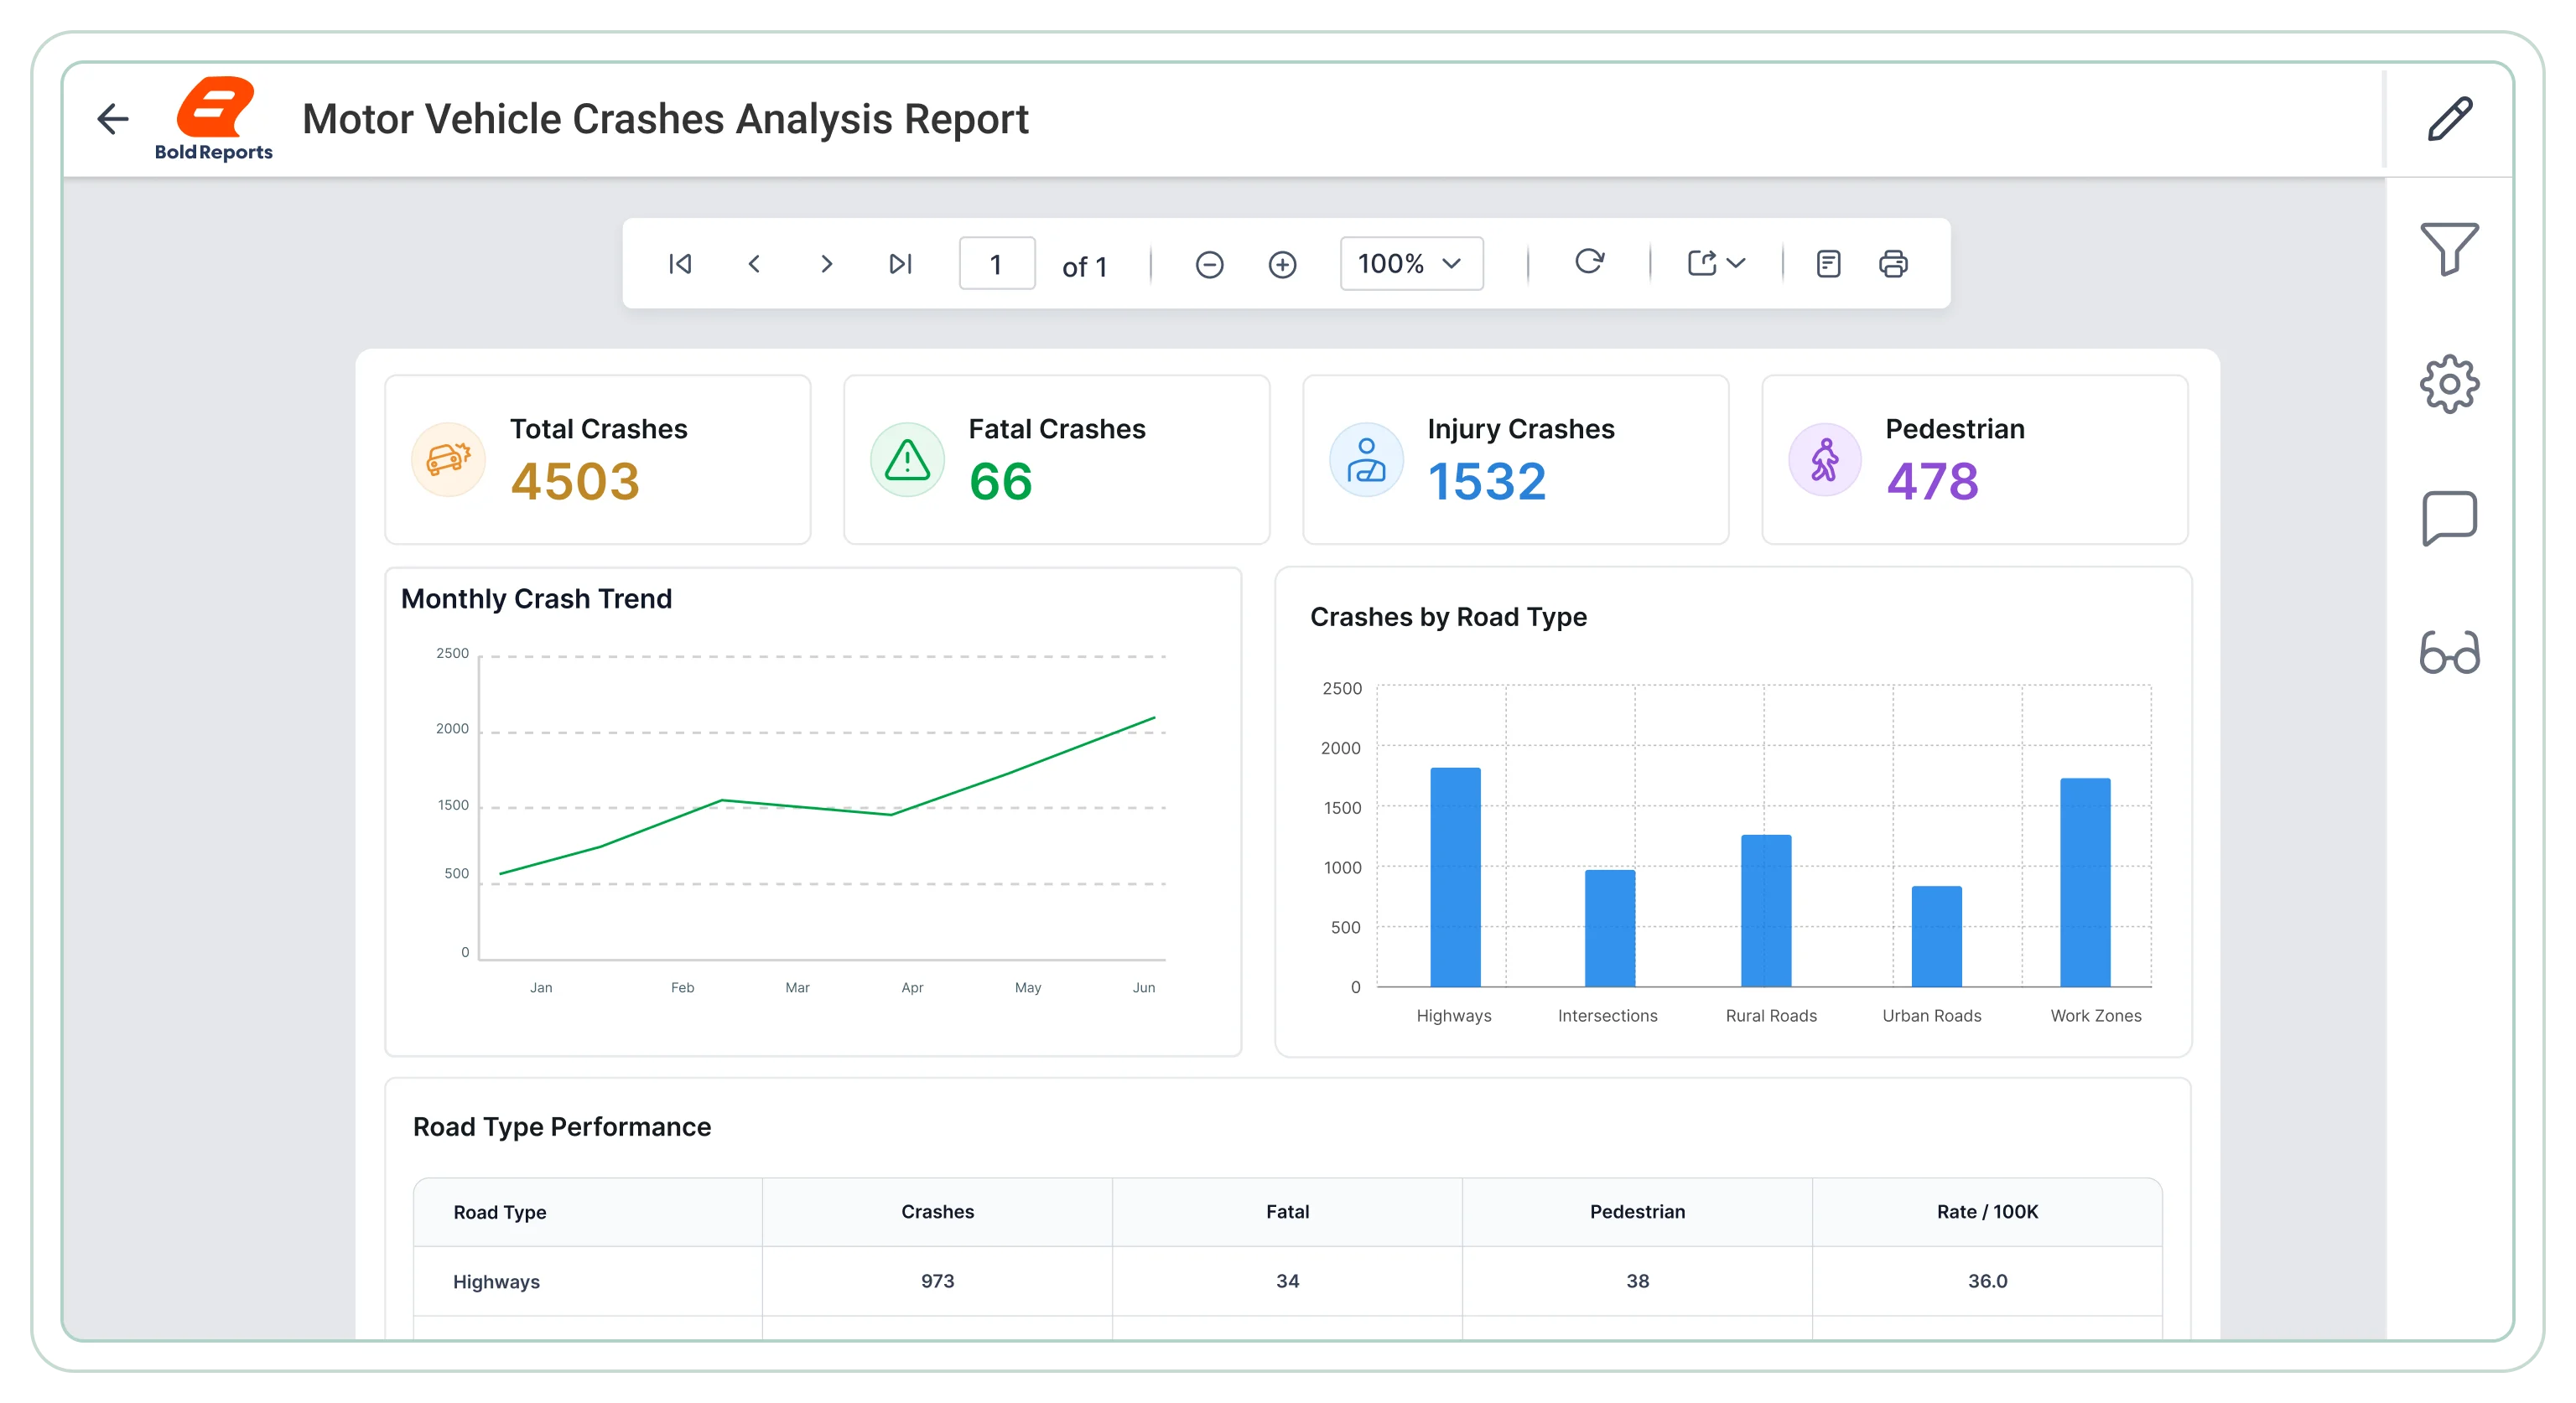Screen dimensions: 2576x1403
Task: Go to next report page
Action: (826, 264)
